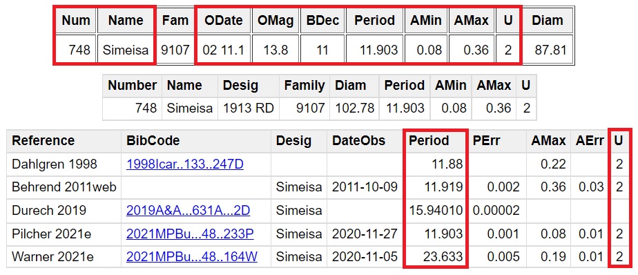This screenshot has height=275, width=638.
Task: Open the 2019A&A...631A...2D BibCode link
Action: (188, 211)
